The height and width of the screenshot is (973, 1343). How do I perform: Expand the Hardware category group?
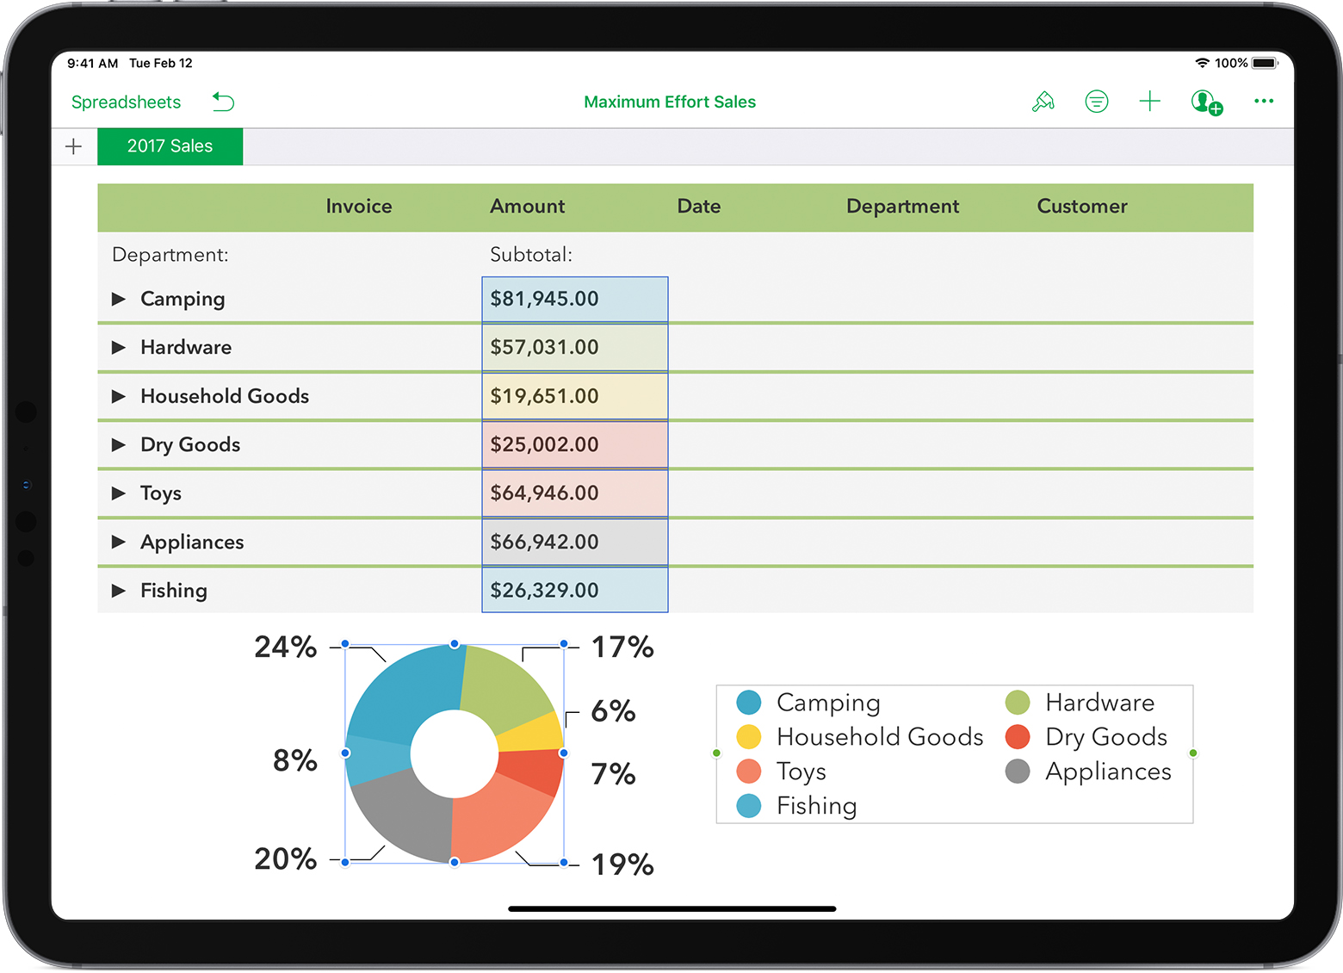pos(119,347)
